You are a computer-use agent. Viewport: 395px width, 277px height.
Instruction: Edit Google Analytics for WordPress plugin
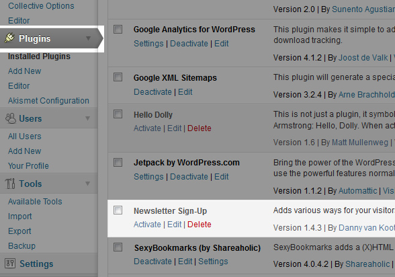222,44
